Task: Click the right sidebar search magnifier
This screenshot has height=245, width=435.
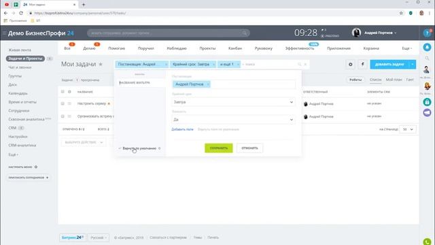Action: (427, 58)
